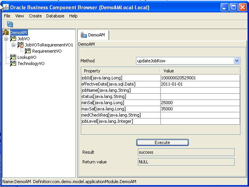Open the Database menu
The image size is (249, 187).
(x=55, y=16)
